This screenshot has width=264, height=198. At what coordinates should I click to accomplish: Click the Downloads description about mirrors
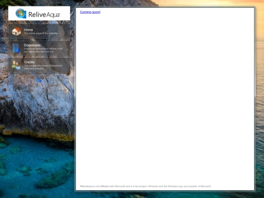pos(43,50)
